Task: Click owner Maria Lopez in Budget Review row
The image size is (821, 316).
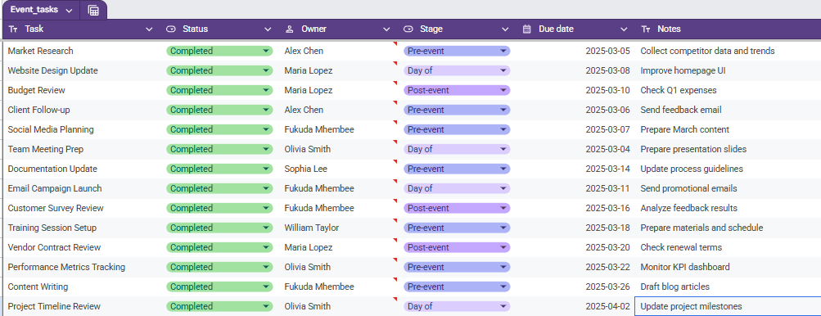Action: [x=309, y=90]
